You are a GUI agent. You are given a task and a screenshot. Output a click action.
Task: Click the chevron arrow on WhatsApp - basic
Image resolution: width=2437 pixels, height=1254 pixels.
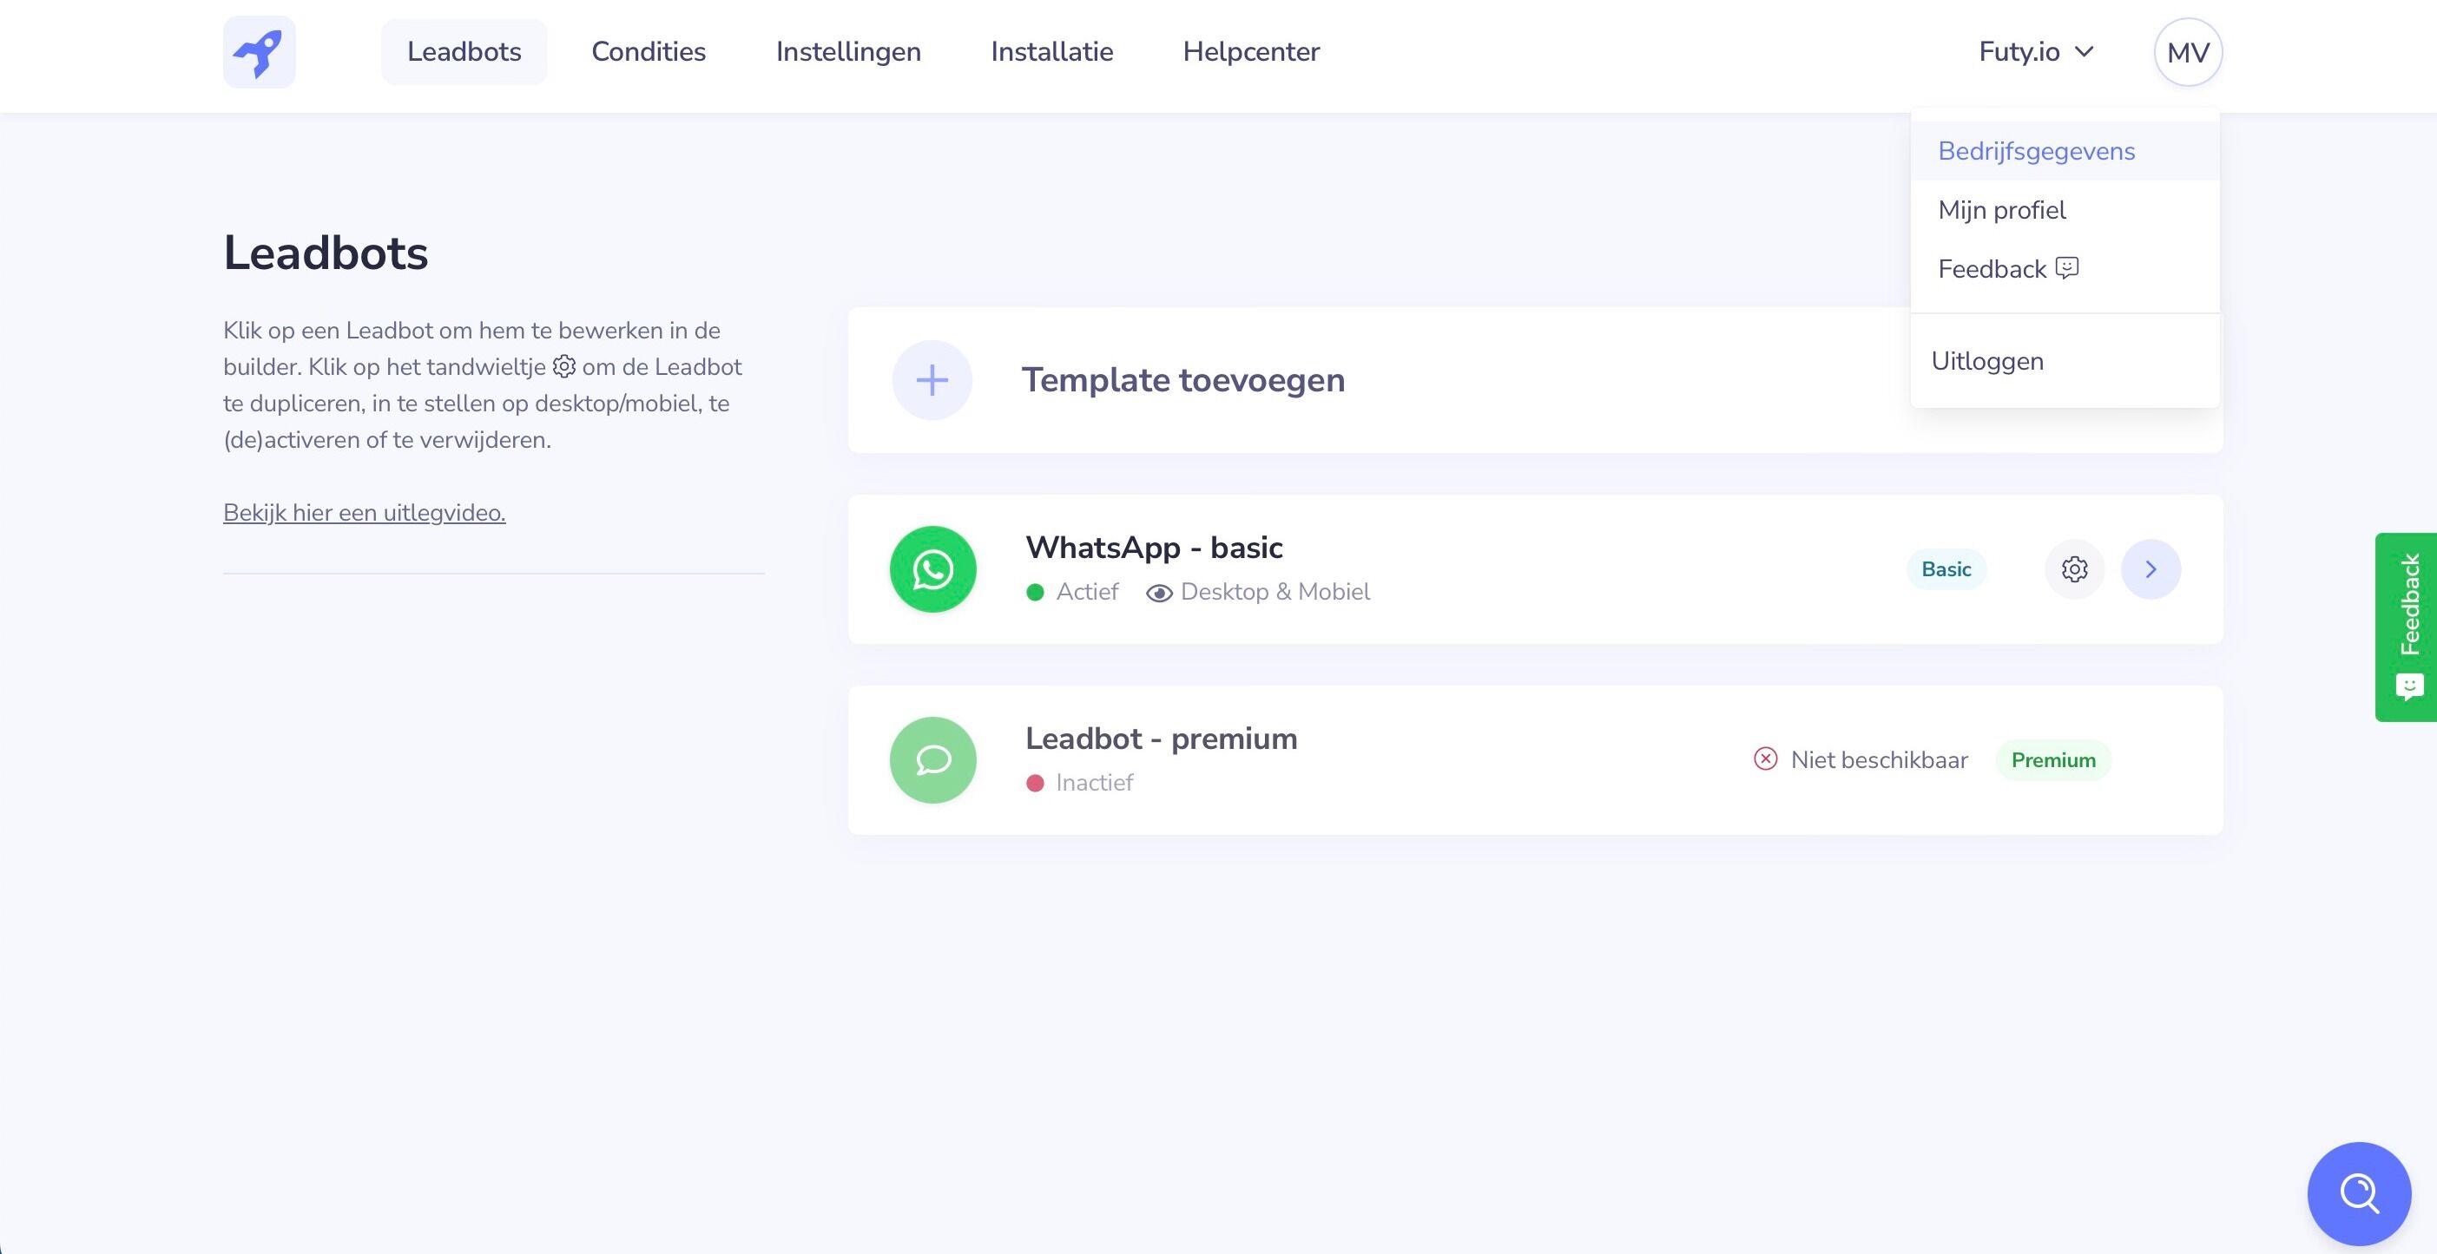pos(2151,568)
